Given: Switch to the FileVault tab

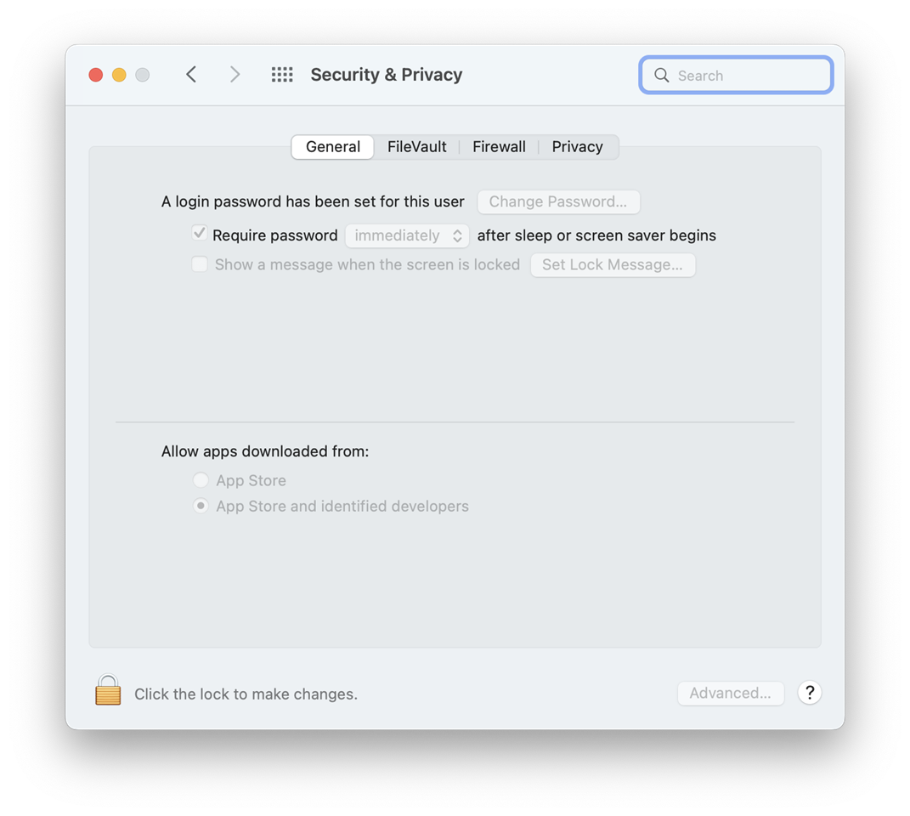Looking at the screenshot, I should (x=416, y=147).
